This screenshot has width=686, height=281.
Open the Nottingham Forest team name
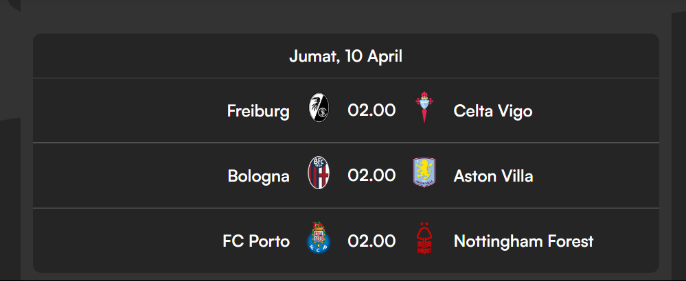[x=523, y=241]
